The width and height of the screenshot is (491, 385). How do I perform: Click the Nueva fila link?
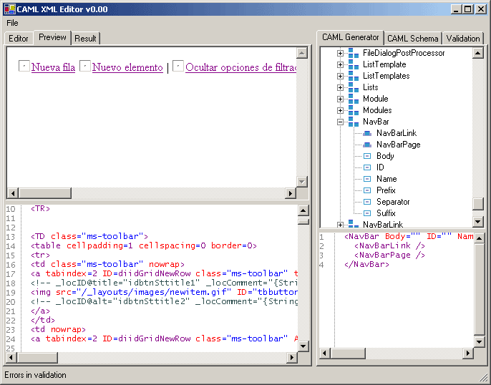(53, 67)
